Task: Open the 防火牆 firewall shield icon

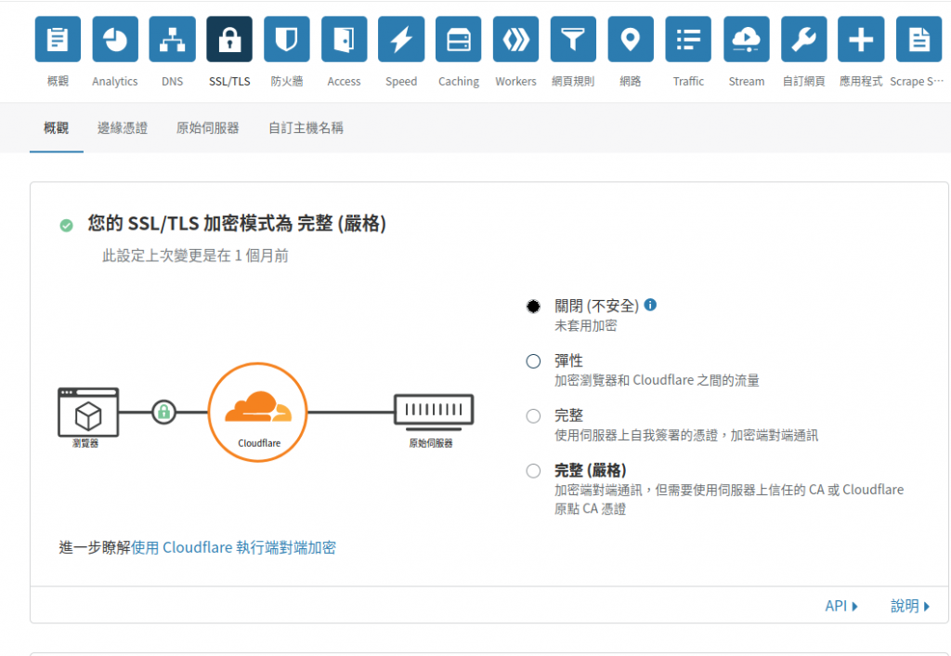Action: point(287,39)
